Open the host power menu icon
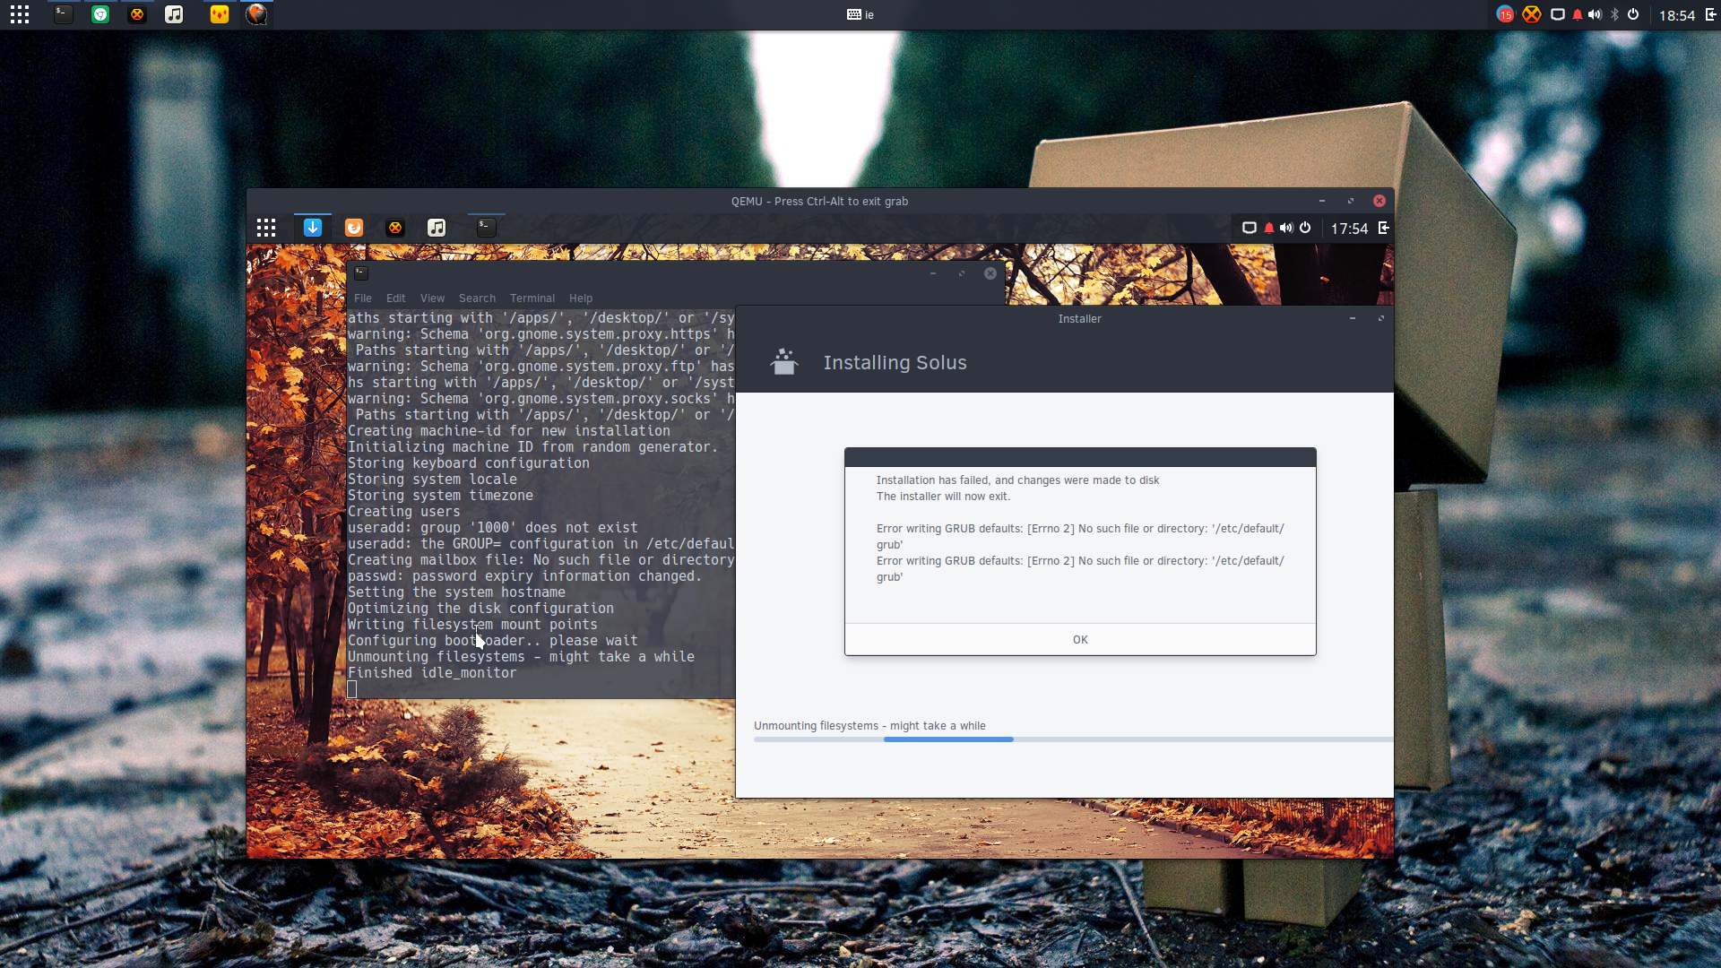 click(1633, 14)
